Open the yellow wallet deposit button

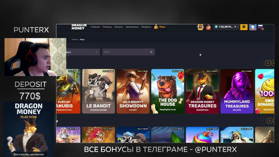pos(244,27)
